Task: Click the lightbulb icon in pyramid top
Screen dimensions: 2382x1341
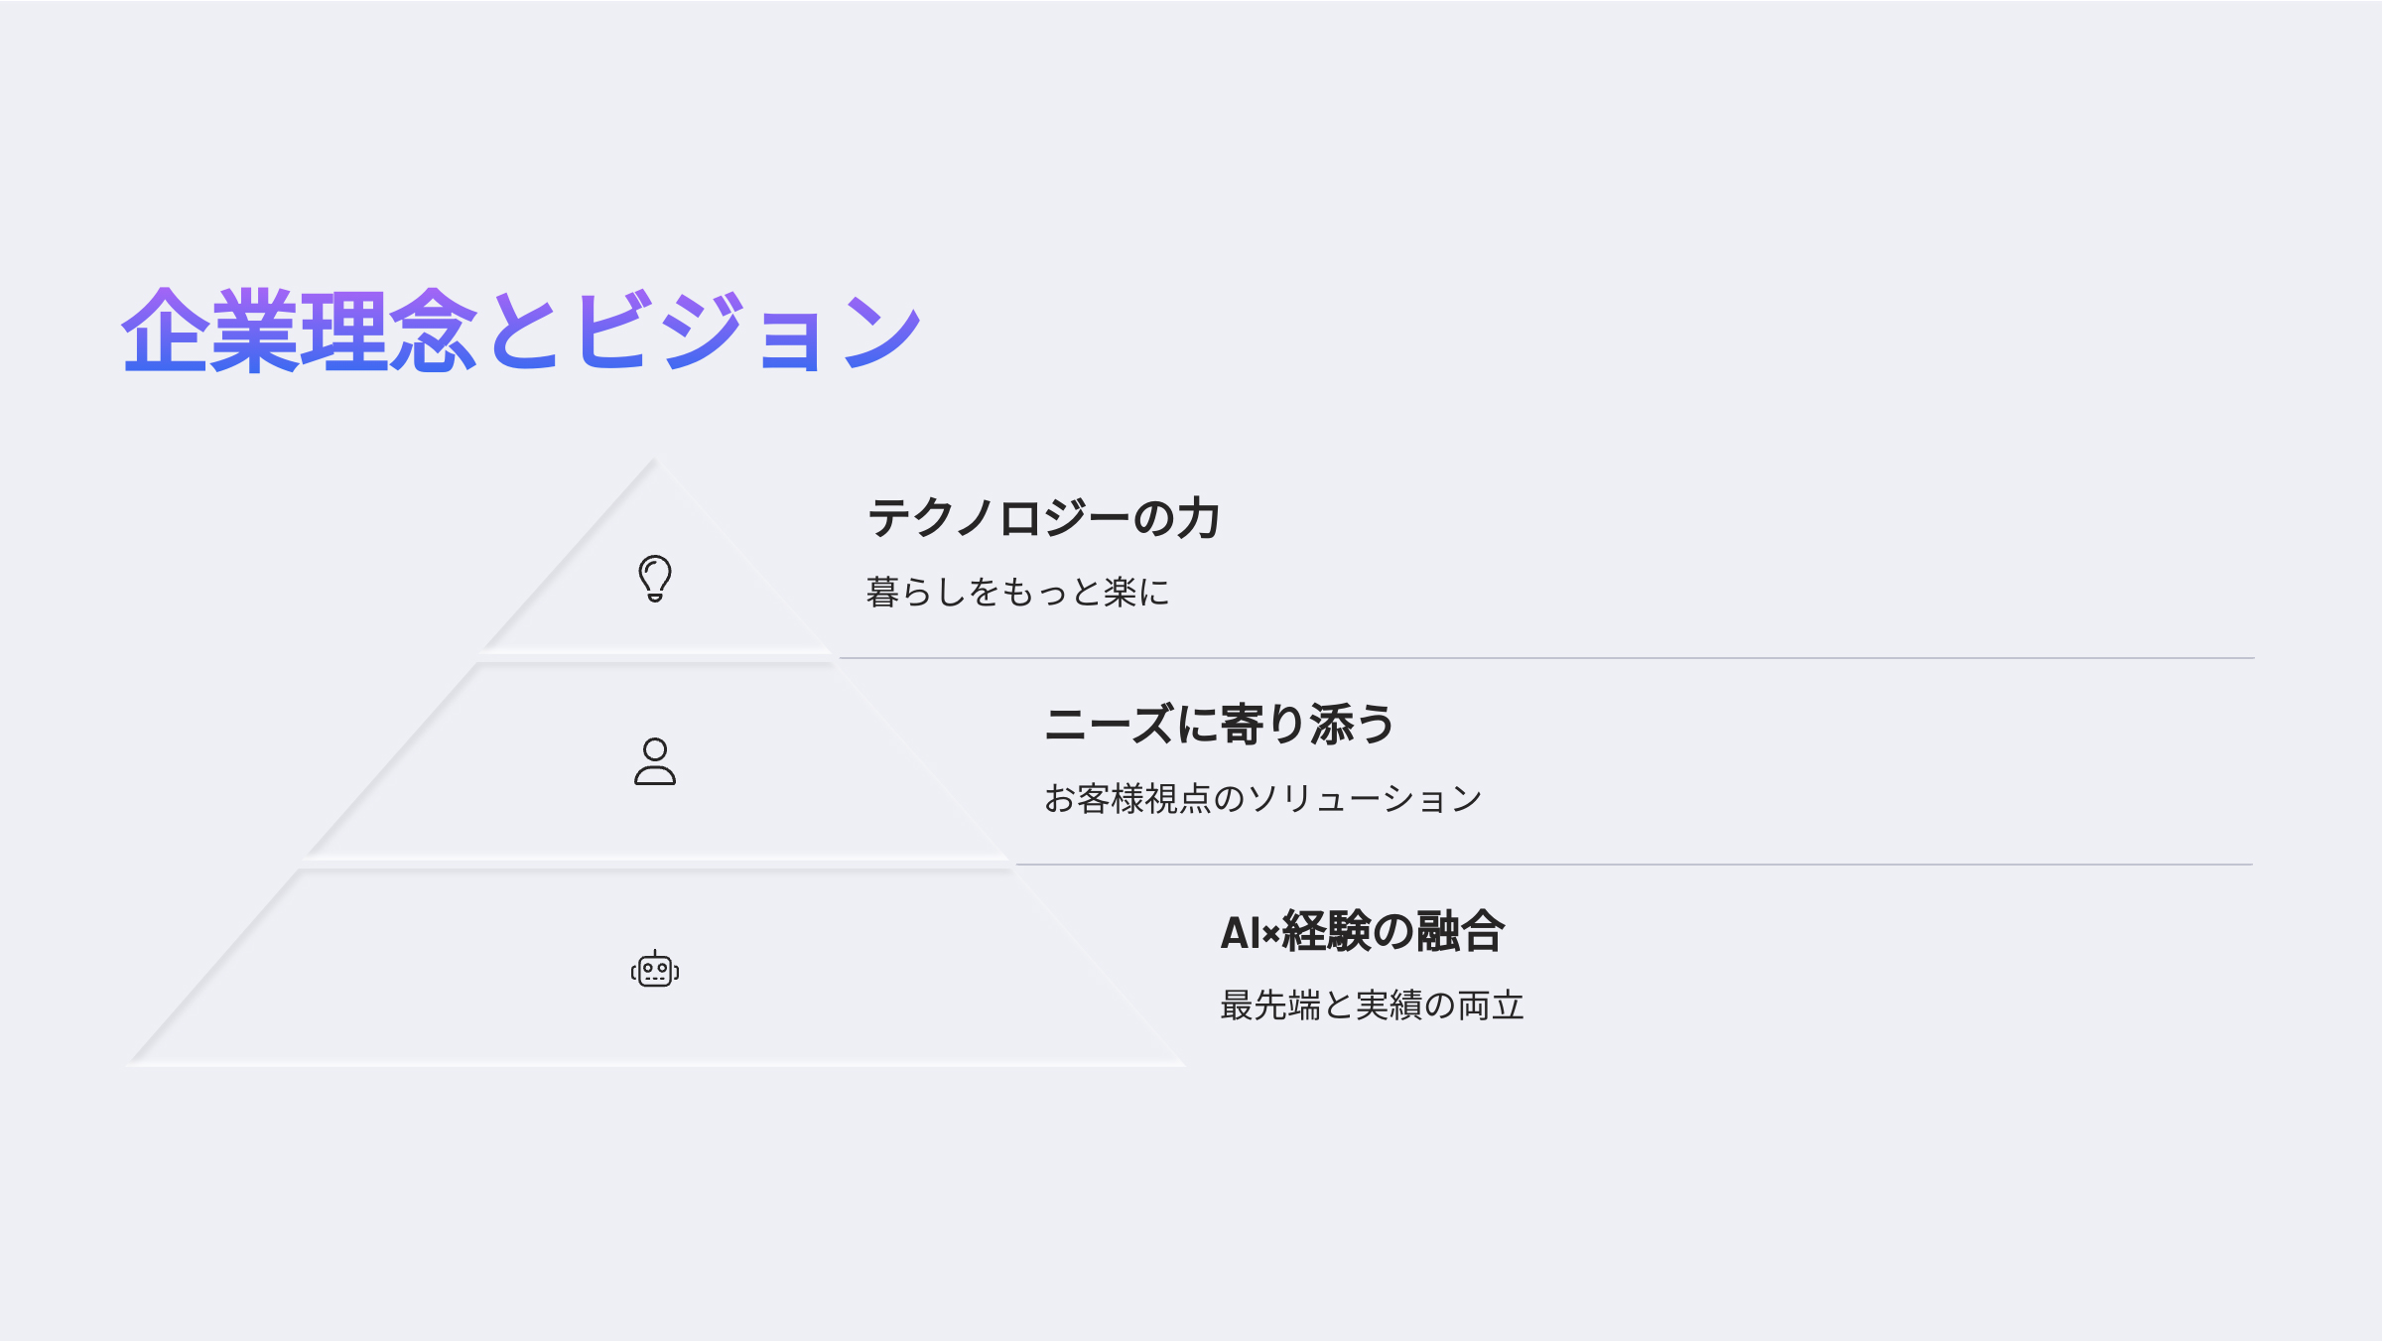Action: pyautogui.click(x=655, y=578)
